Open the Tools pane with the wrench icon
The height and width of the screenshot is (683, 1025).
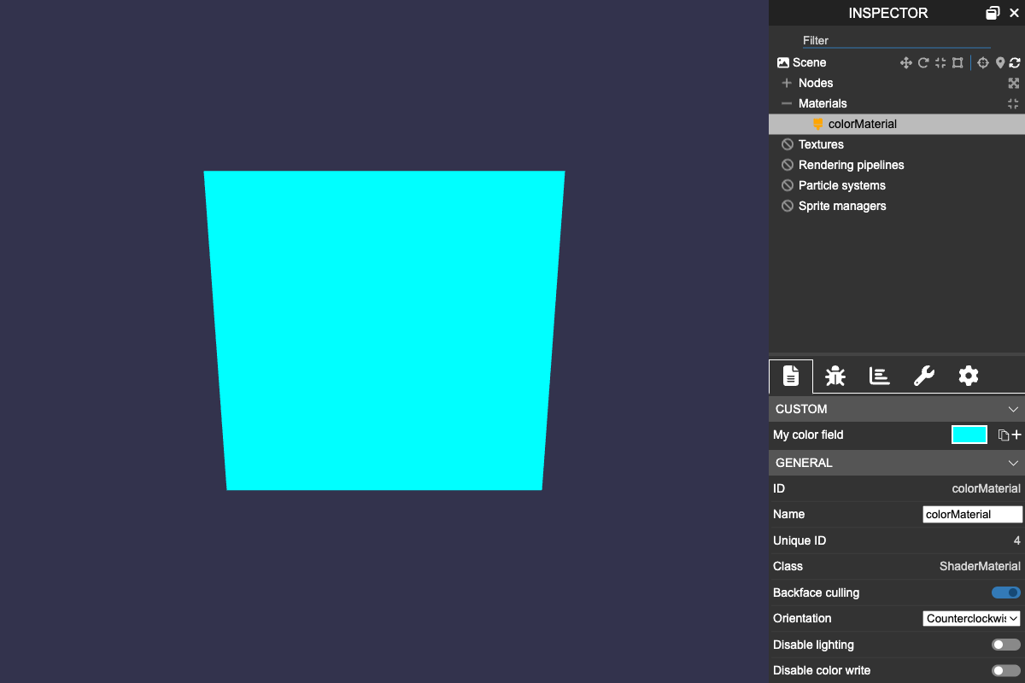[923, 376]
